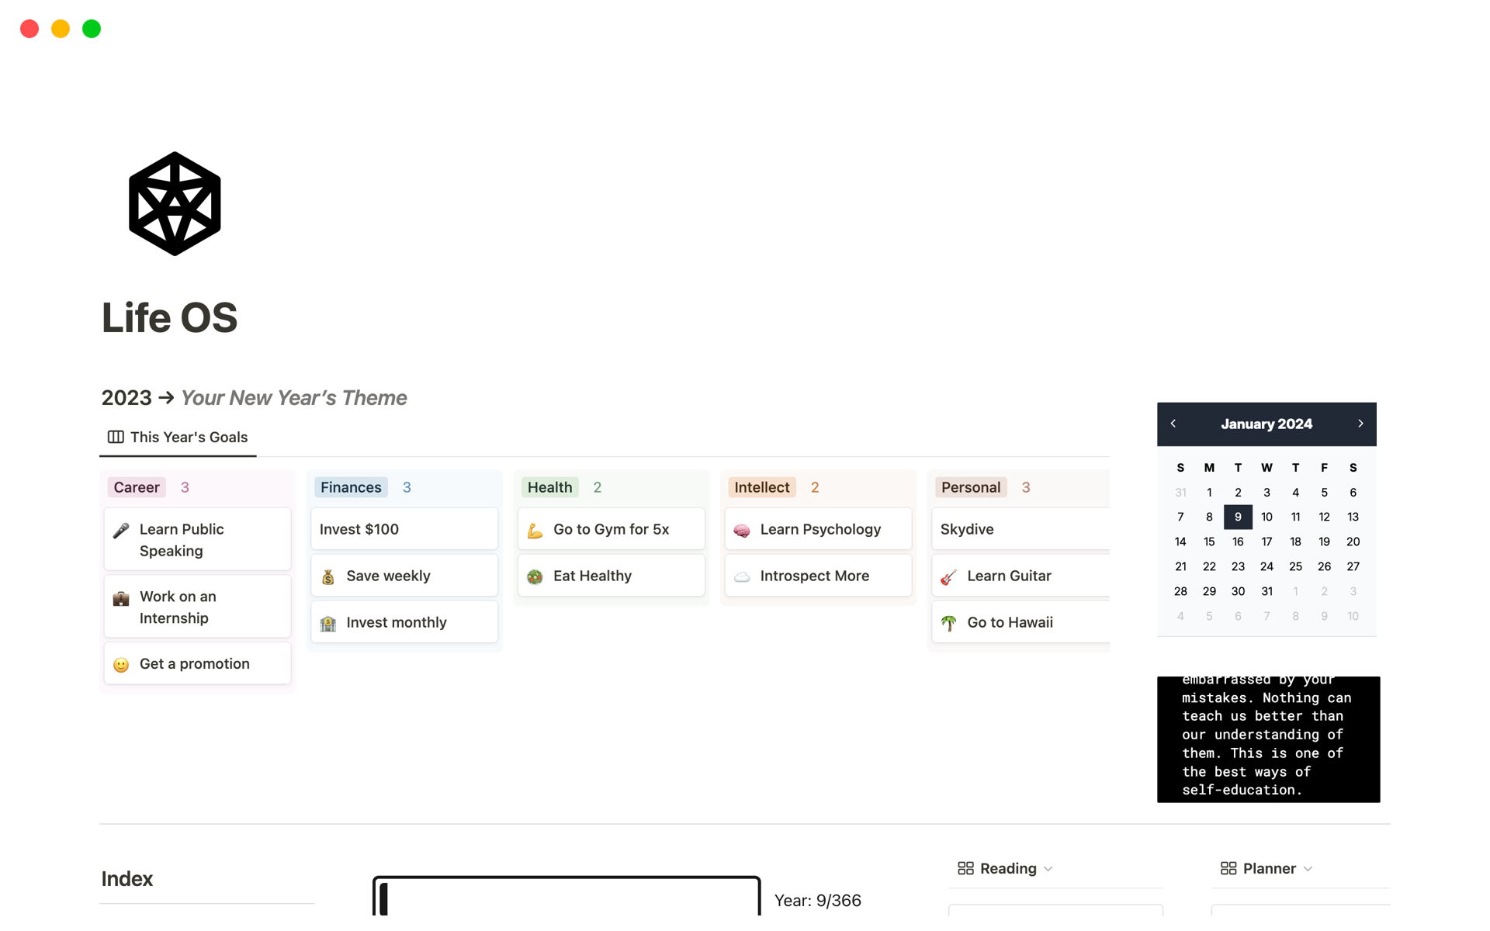
Task: Click the Finances bank building icon
Action: click(x=329, y=621)
